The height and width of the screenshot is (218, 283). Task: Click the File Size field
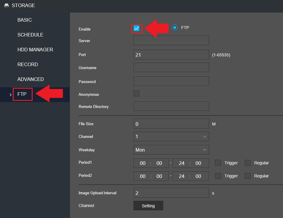171,124
